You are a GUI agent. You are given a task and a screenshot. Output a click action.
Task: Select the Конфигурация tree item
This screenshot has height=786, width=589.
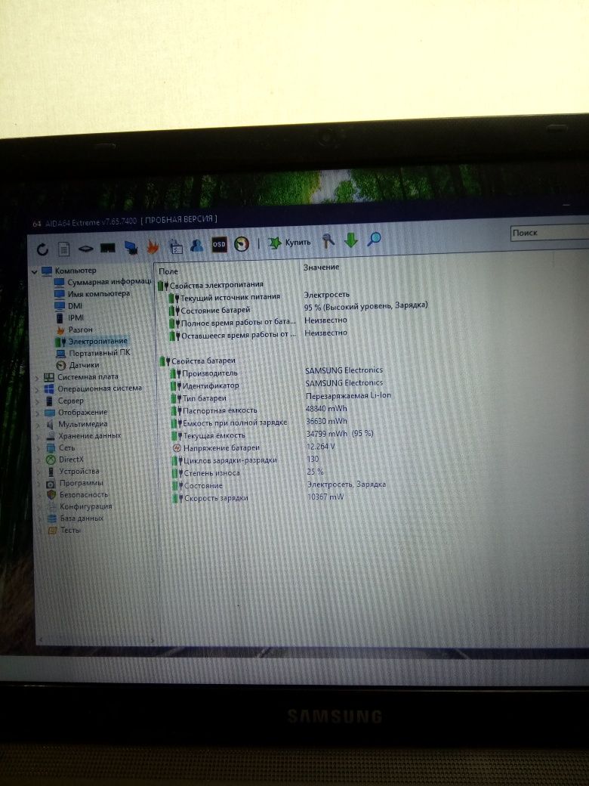tap(79, 507)
